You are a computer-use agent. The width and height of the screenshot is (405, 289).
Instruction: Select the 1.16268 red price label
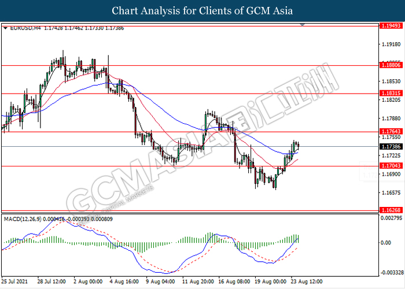[391, 210]
